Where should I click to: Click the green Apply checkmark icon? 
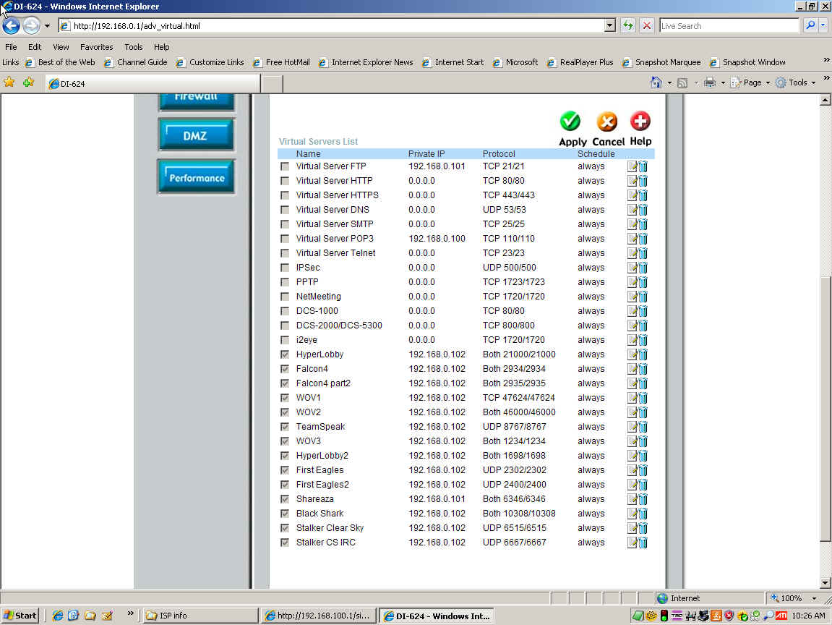(x=570, y=122)
